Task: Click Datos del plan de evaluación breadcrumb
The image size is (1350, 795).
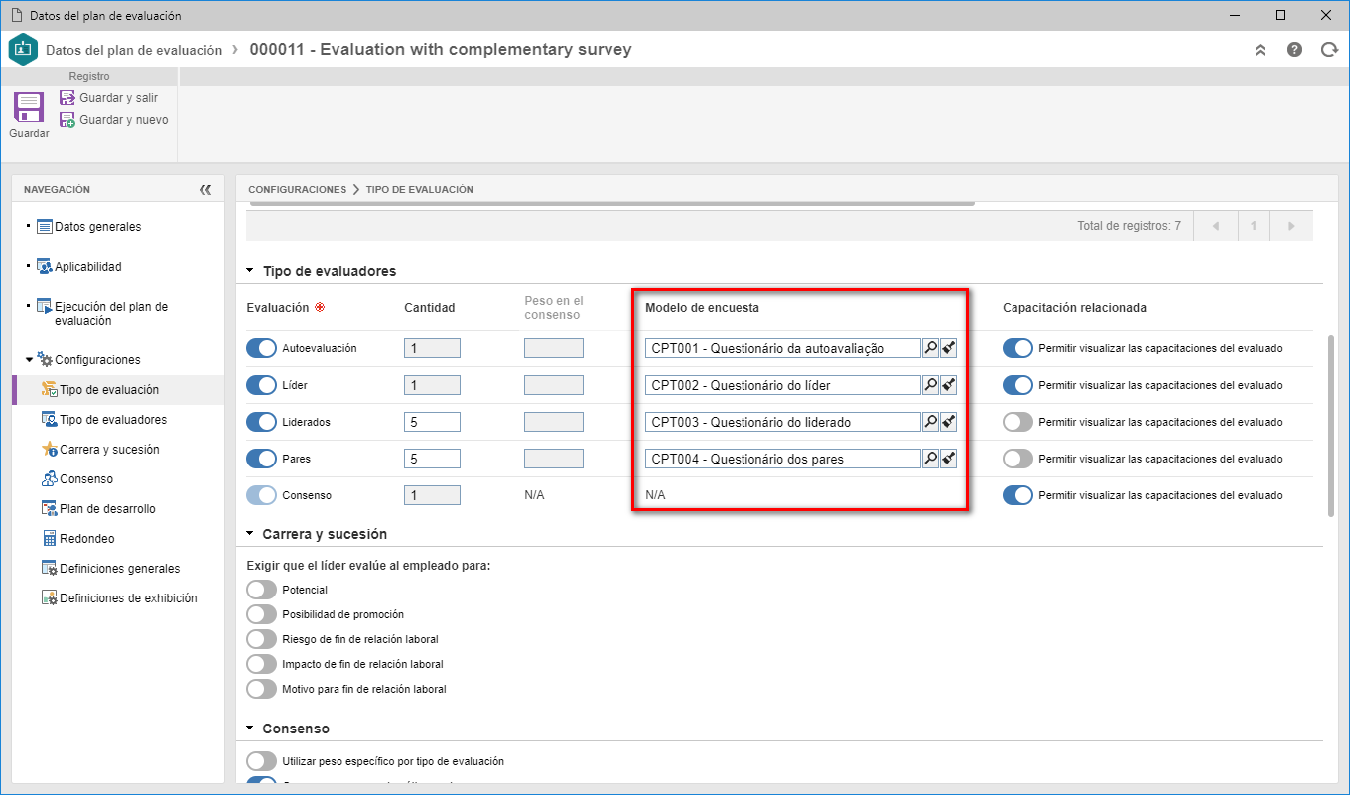Action: coord(134,49)
